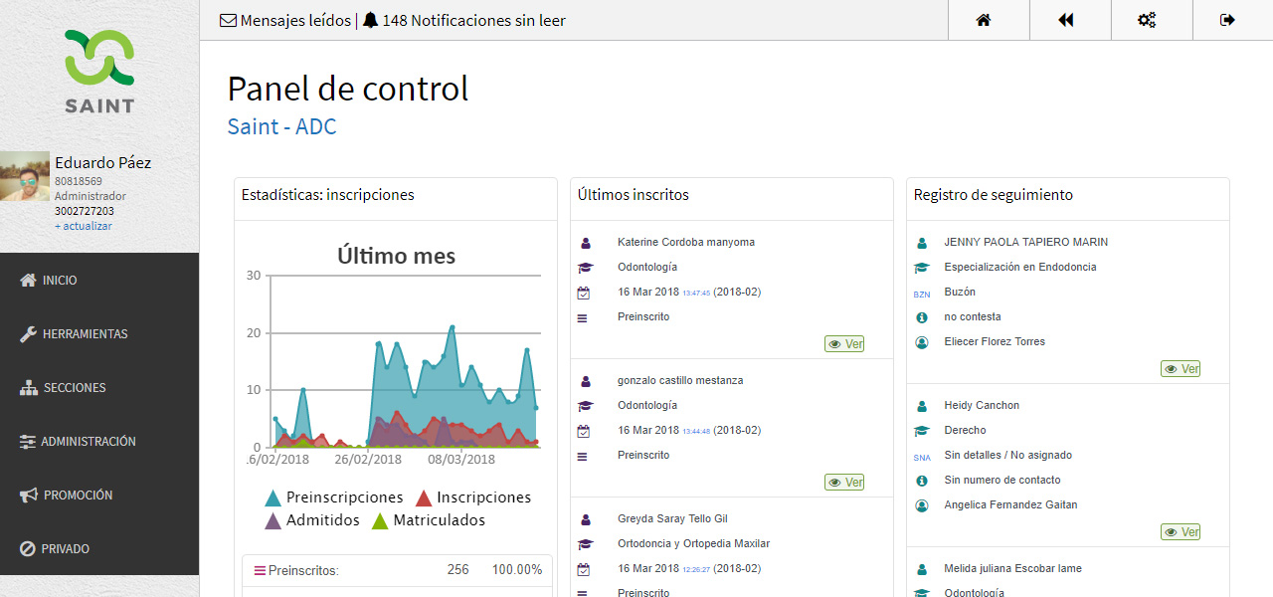Screen dimensions: 1273x597
Task: Click person icon beside Katerine Cordoba manyoma
Action: click(x=585, y=243)
